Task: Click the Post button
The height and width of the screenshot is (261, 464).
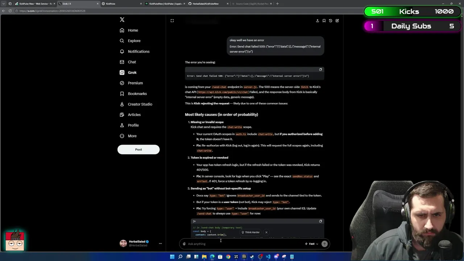Action: coord(138,149)
